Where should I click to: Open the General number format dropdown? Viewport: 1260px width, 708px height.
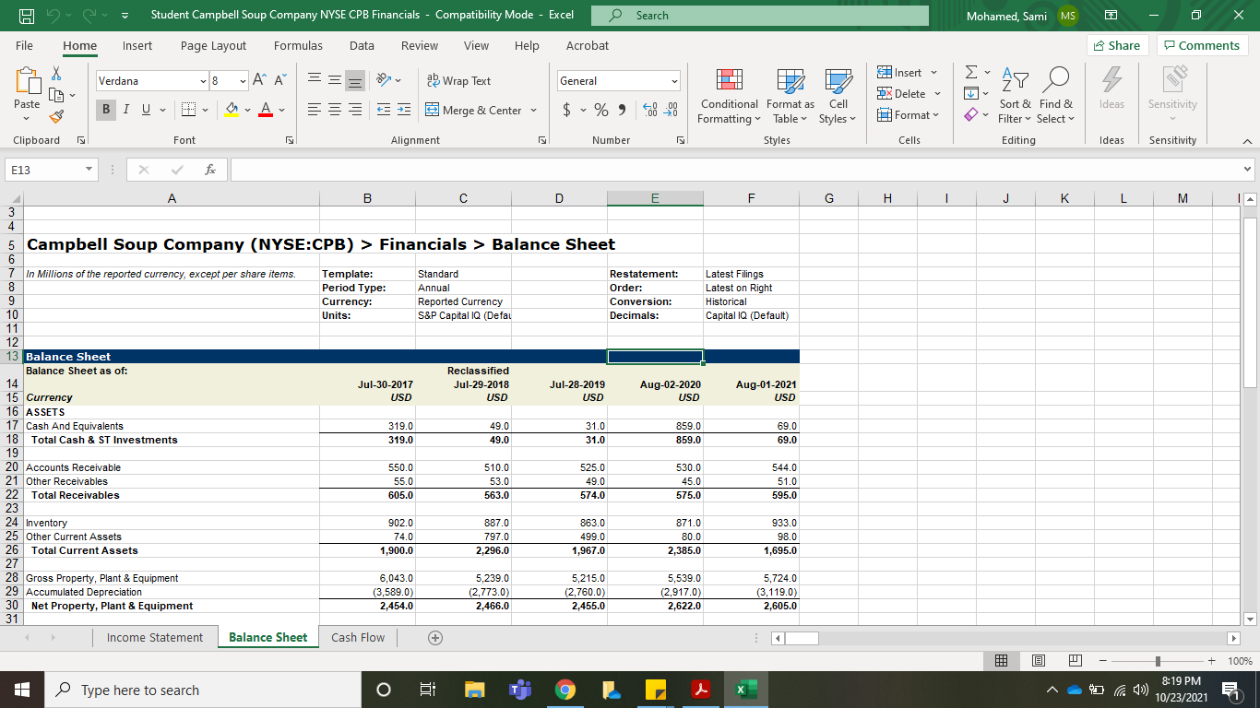672,80
